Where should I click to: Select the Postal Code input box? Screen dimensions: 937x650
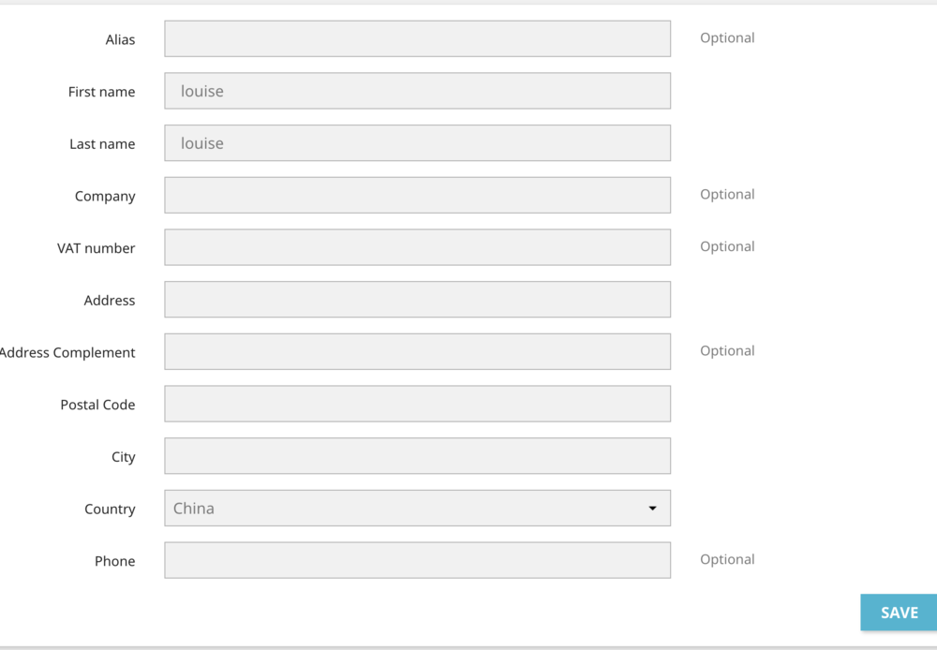[x=417, y=403]
